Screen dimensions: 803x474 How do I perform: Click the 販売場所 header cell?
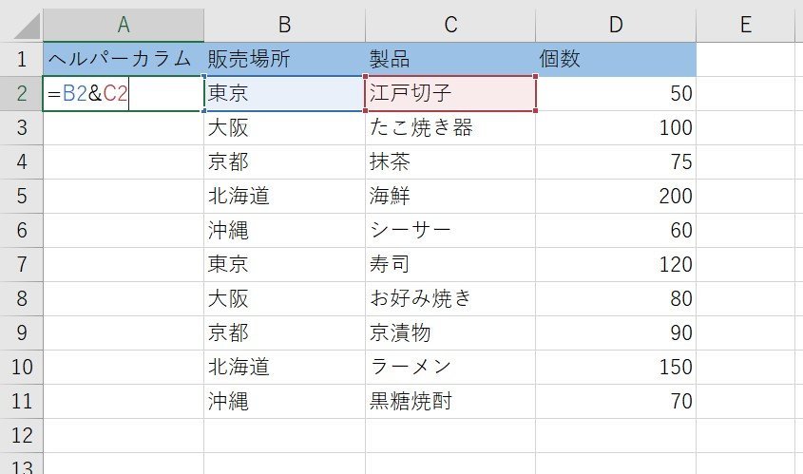285,60
